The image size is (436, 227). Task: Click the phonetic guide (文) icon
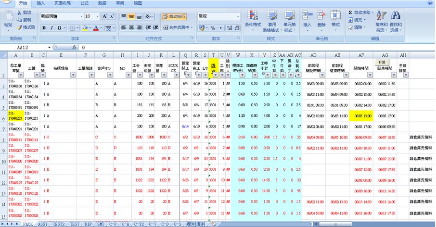point(108,28)
